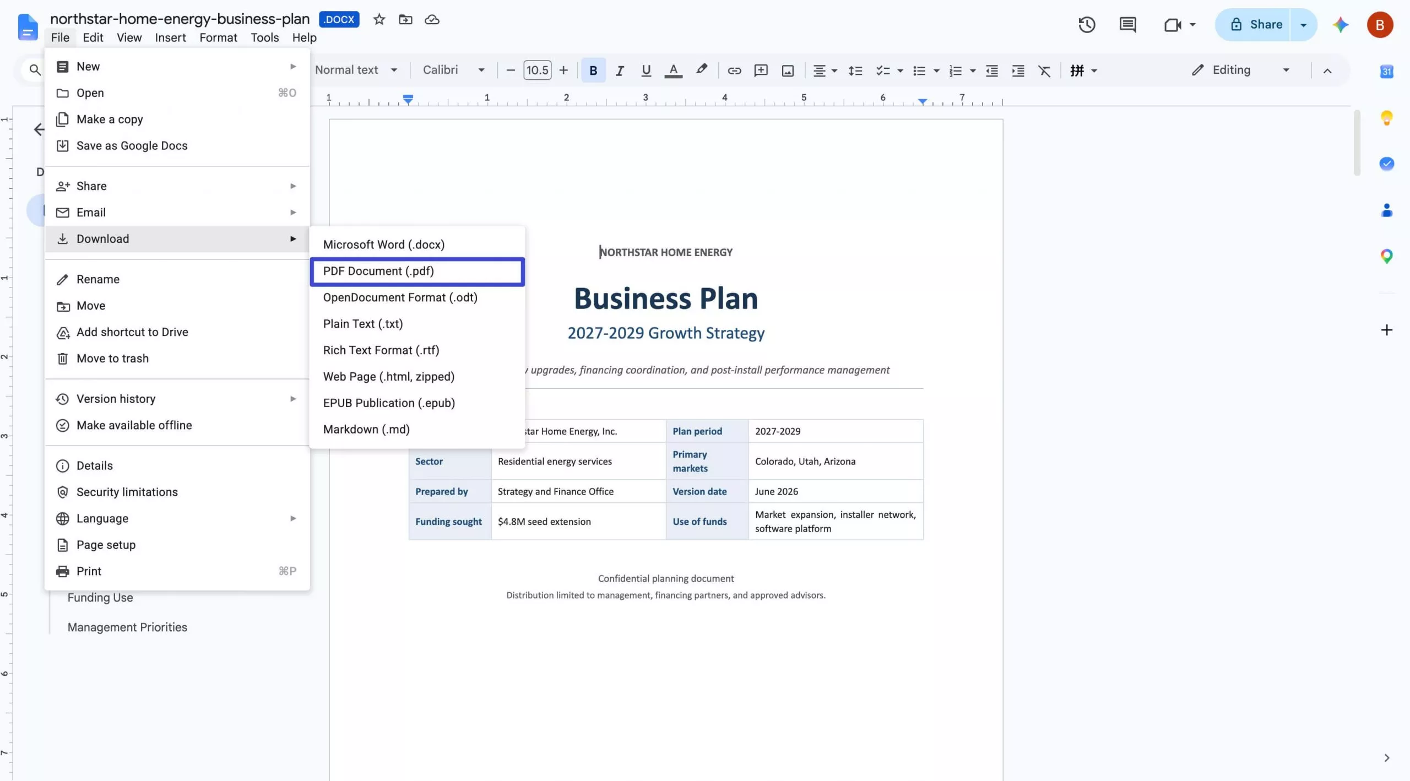This screenshot has width=1410, height=781.
Task: Toggle underline formatting
Action: pos(646,70)
